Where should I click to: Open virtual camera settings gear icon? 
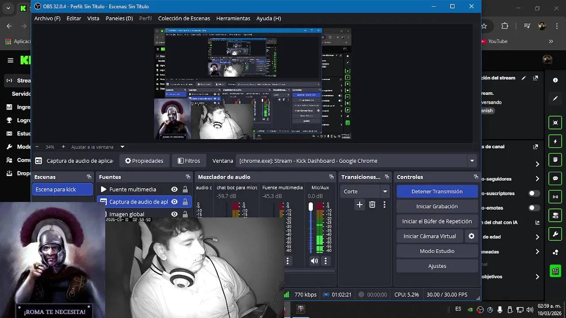(x=471, y=236)
